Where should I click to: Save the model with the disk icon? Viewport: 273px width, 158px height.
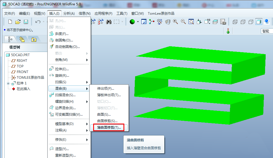pos(26,22)
